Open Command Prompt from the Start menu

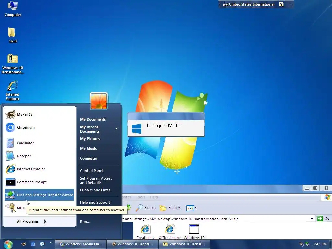(39, 182)
